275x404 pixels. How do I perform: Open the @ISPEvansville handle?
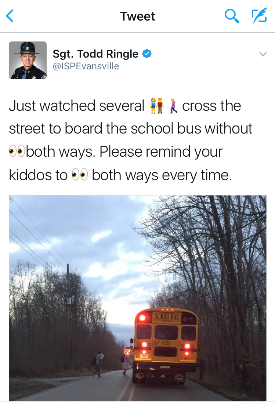coord(86,66)
